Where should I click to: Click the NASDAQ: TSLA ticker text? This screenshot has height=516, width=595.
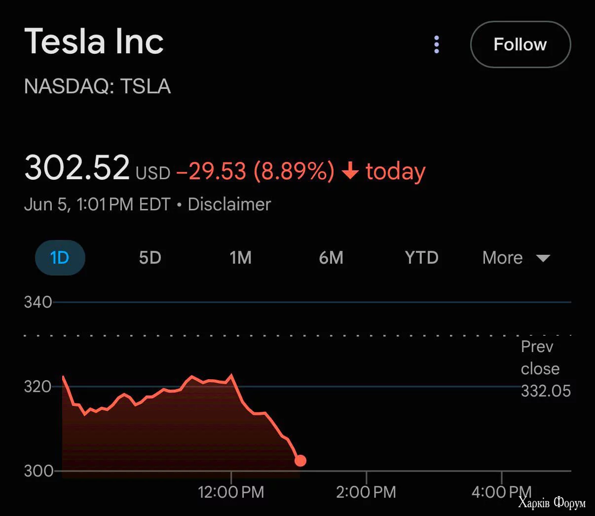pyautogui.click(x=97, y=86)
